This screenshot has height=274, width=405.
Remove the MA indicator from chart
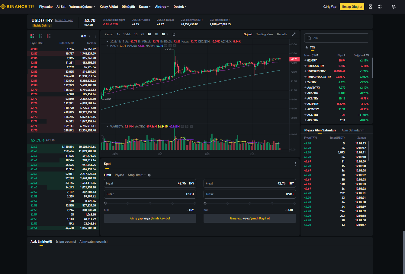[x=175, y=46]
